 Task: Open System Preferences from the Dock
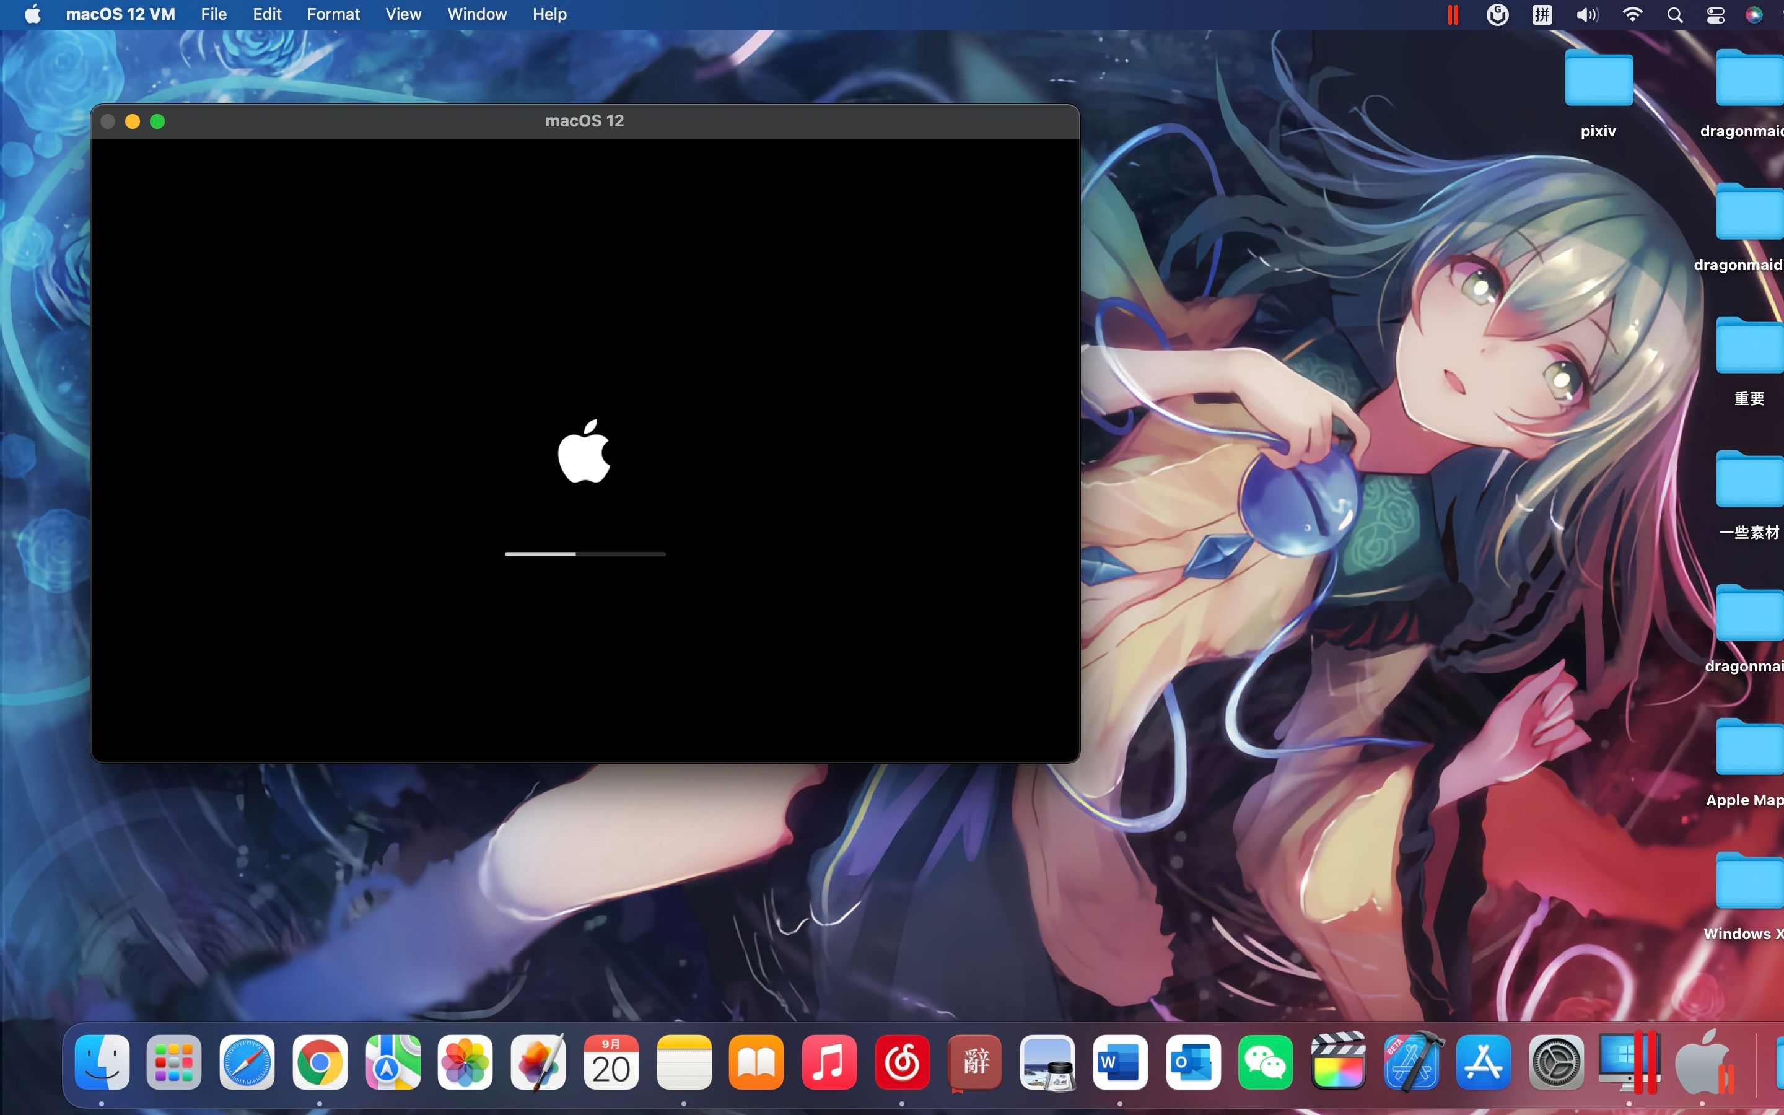[x=1557, y=1062]
